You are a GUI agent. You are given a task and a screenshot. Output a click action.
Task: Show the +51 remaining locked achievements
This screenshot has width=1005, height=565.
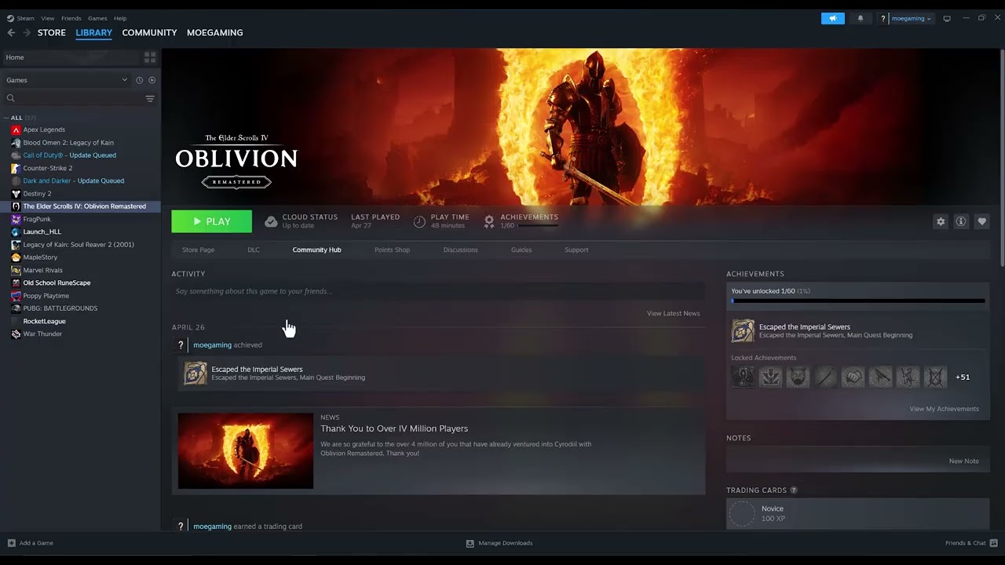pos(963,377)
